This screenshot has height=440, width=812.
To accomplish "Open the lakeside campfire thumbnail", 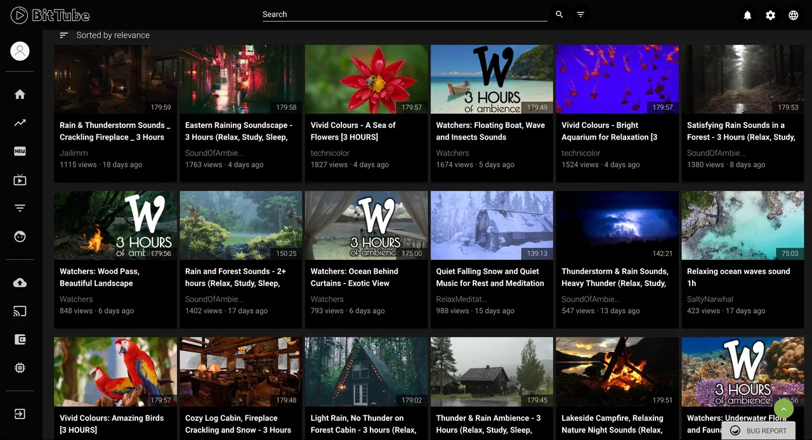I will click(617, 372).
